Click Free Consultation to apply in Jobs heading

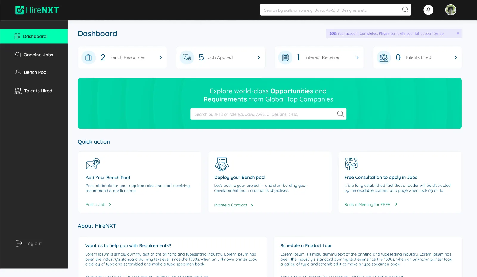381,177
